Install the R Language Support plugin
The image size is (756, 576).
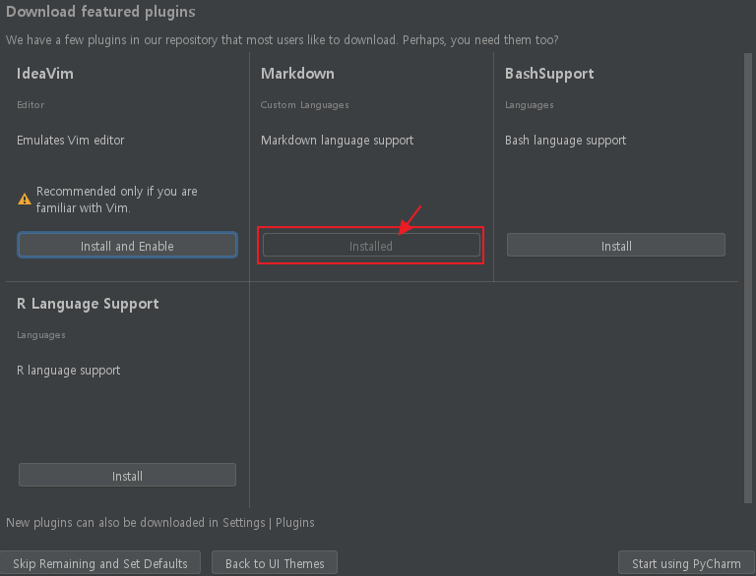127,476
